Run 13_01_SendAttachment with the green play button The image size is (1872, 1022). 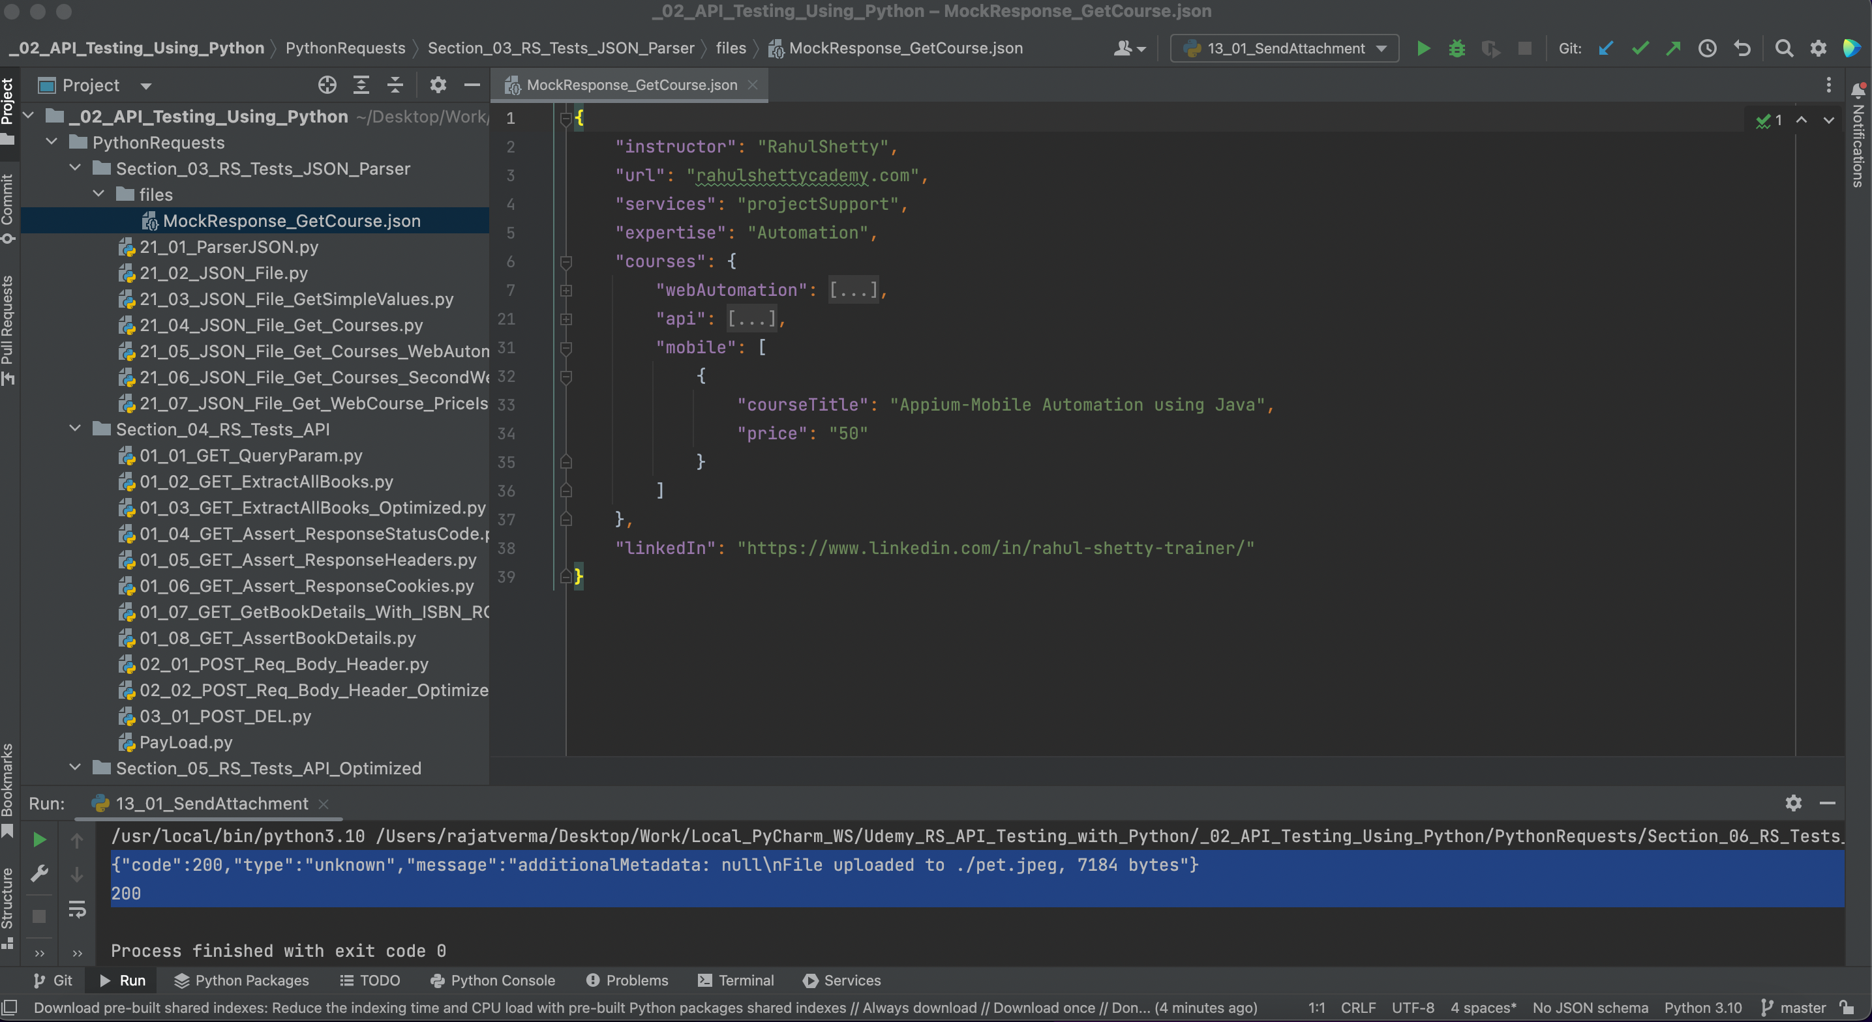[x=1423, y=49]
